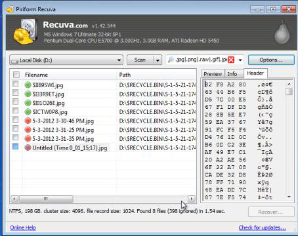
Task: Open the Scan button dropdown arrow
Action: tap(158, 60)
